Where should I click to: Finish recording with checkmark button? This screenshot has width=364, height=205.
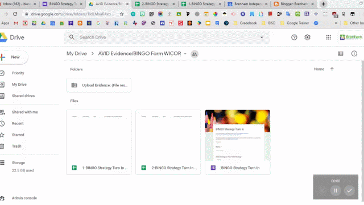pyautogui.click(x=349, y=191)
